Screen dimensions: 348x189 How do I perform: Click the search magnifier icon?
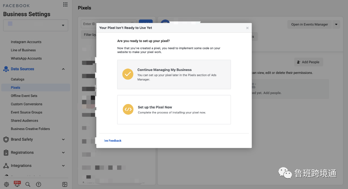28,184
